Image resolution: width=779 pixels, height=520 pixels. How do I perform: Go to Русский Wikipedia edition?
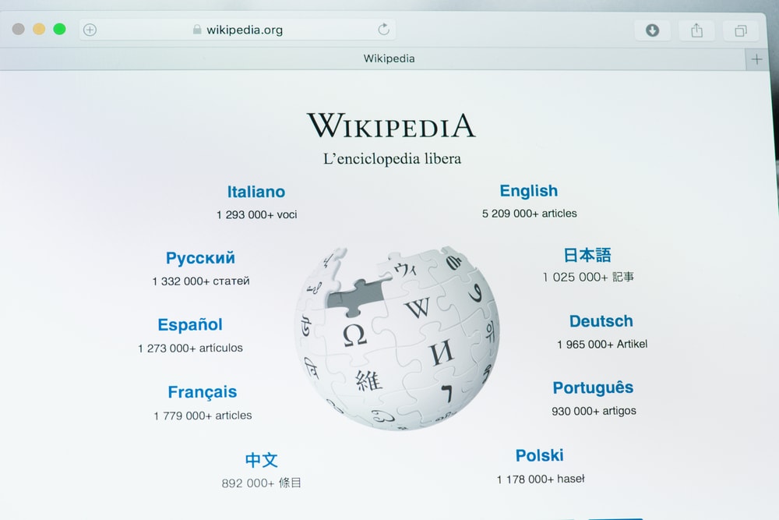click(200, 258)
